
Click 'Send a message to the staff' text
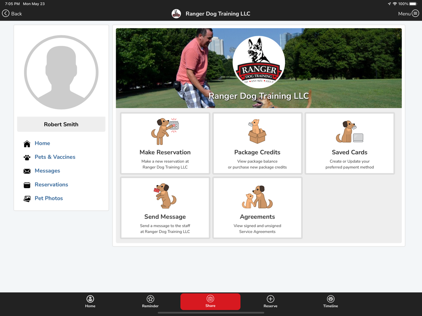tap(165, 226)
